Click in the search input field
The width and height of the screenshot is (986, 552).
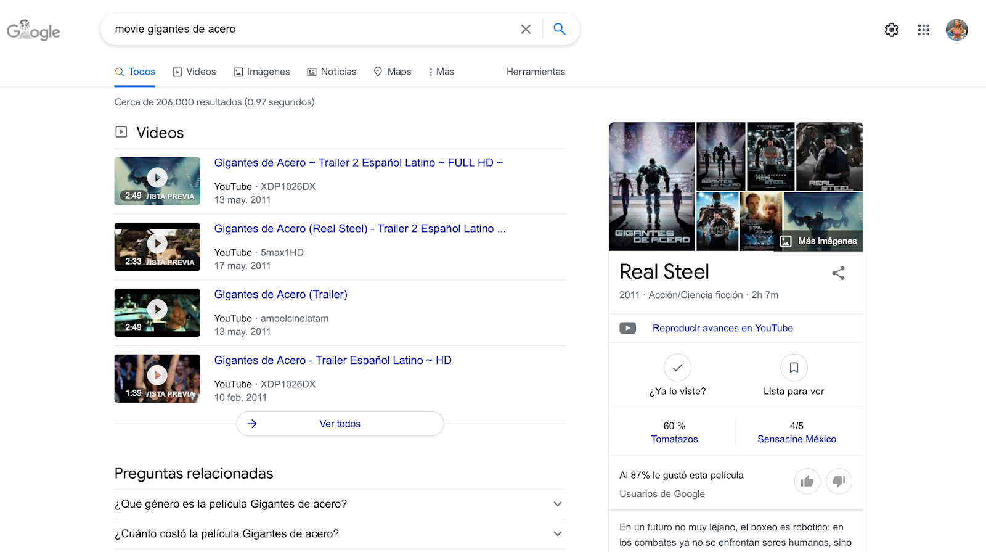pos(313,29)
